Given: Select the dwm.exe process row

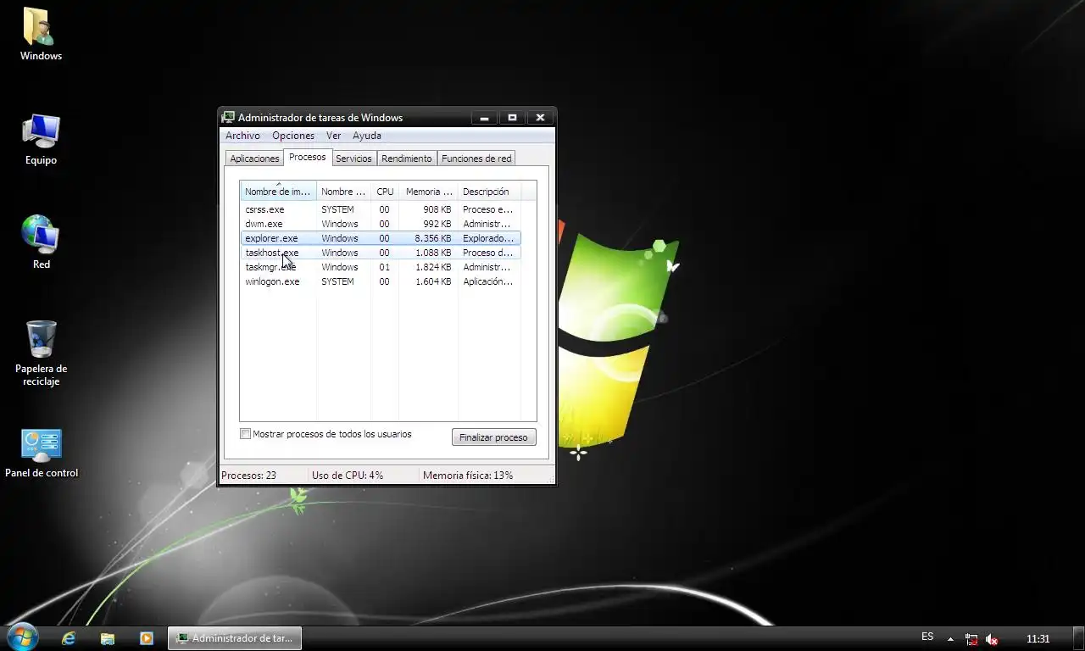Looking at the screenshot, I should (x=381, y=224).
